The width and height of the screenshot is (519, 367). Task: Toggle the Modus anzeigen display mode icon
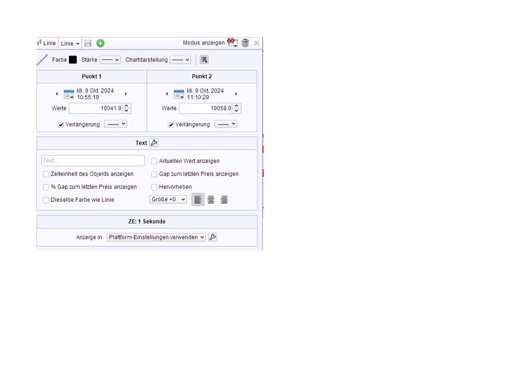pyautogui.click(x=232, y=43)
